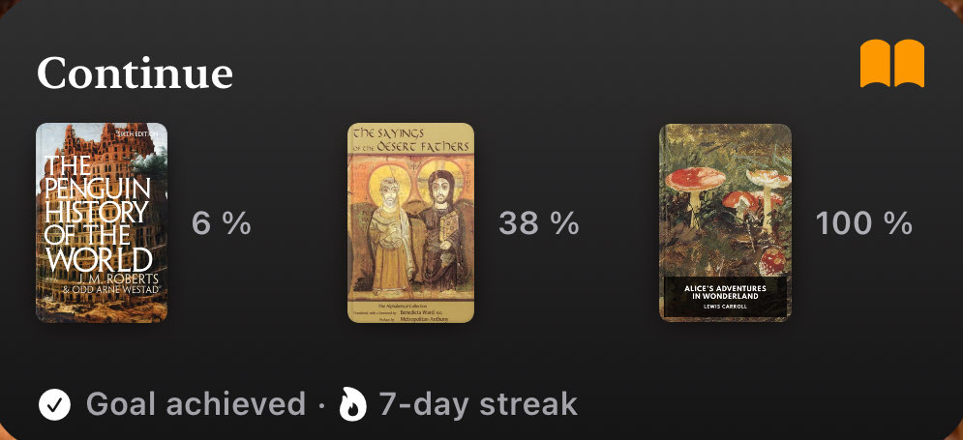
Task: Select the 6 % reading progress label
Action: click(x=221, y=222)
